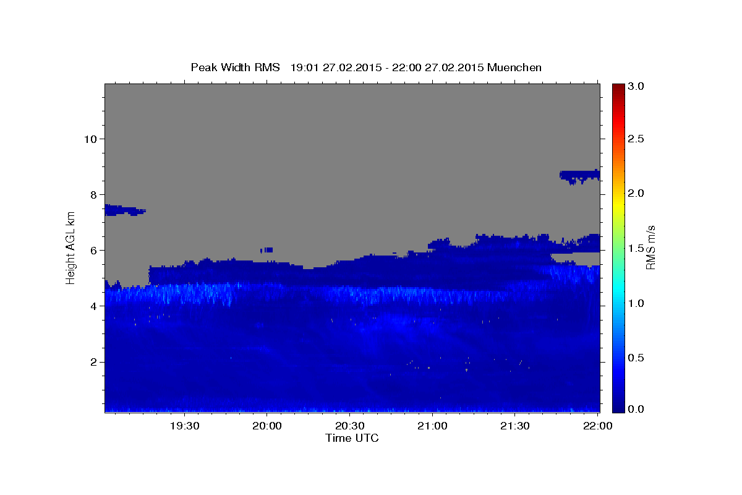Click the colorbar label '0.0'

636,409
